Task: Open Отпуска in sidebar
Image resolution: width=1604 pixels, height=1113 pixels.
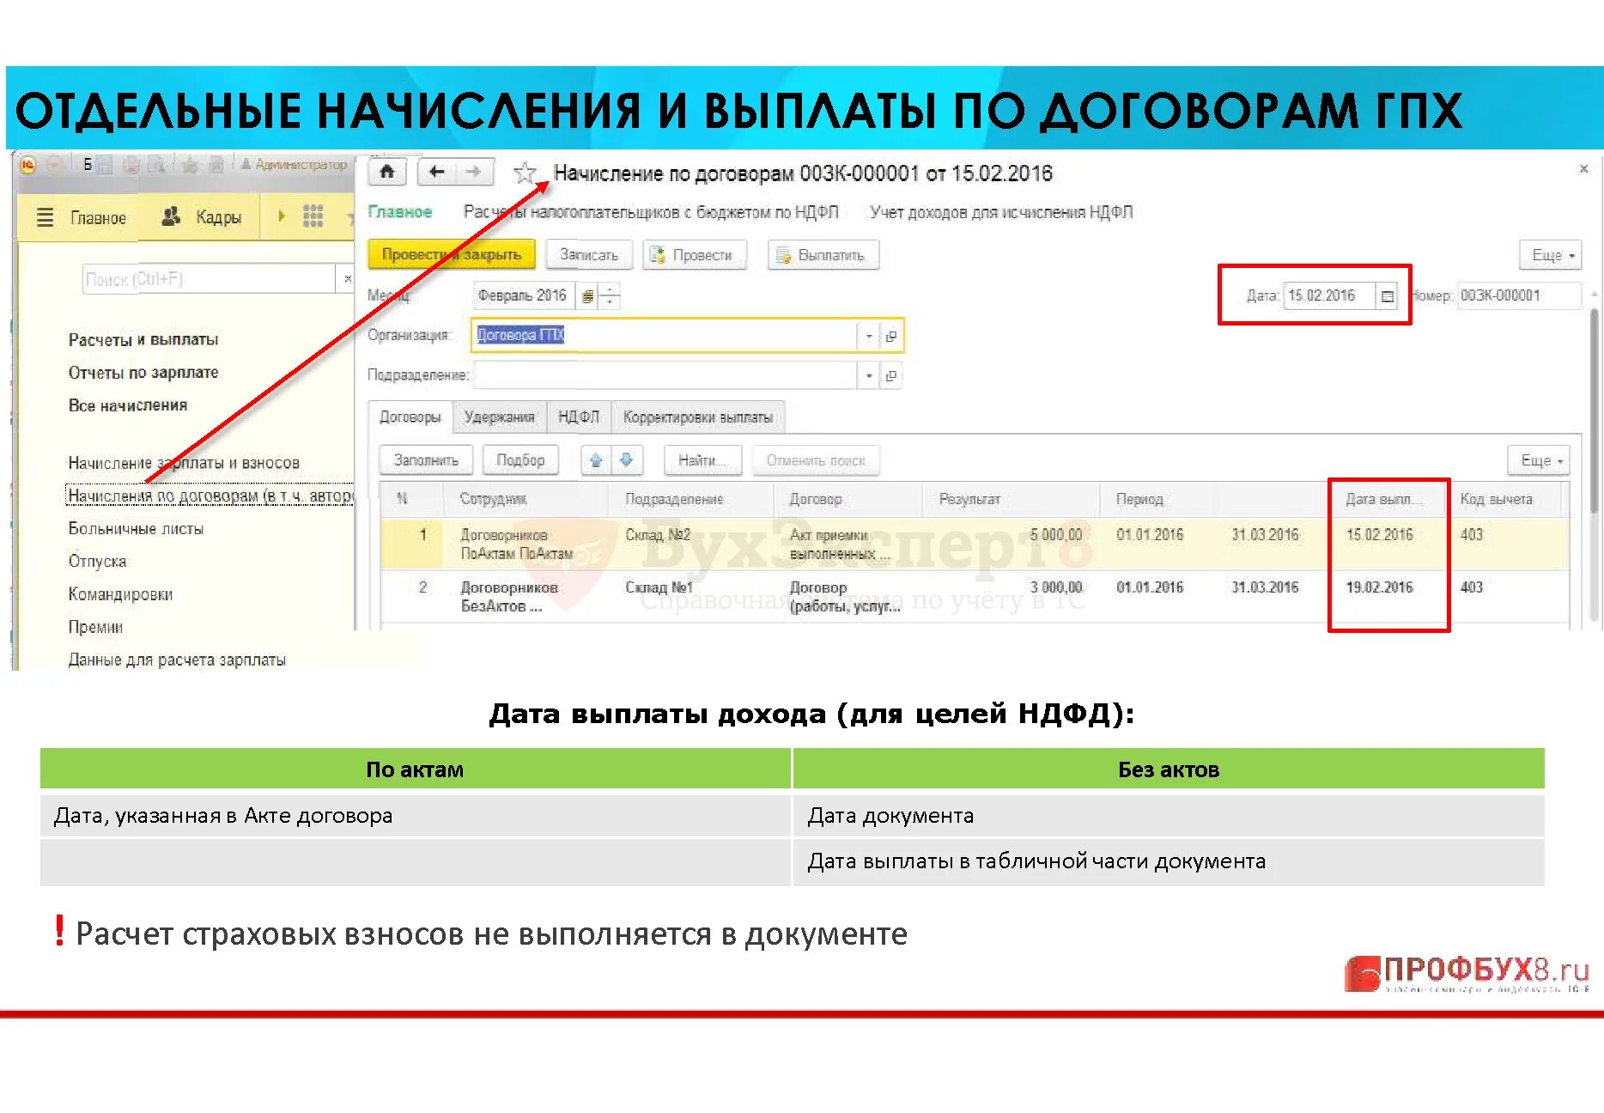Action: 97,562
